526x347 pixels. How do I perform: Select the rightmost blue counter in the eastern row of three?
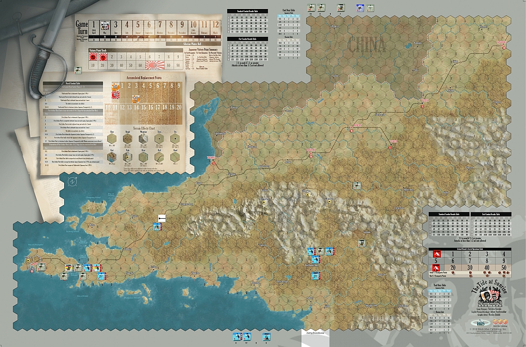click(330, 251)
